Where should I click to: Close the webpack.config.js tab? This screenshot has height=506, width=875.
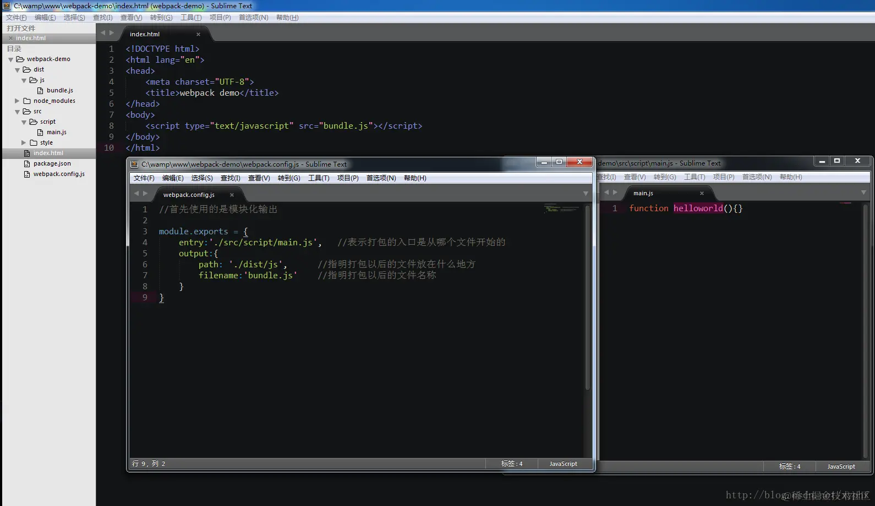click(x=232, y=195)
